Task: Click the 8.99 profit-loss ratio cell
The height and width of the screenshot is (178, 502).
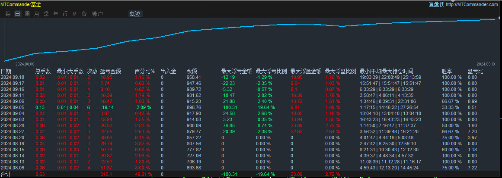Action: tap(472, 101)
